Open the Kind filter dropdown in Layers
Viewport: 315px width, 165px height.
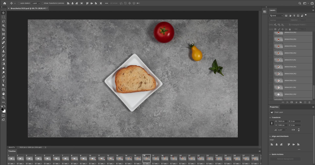coord(276,16)
